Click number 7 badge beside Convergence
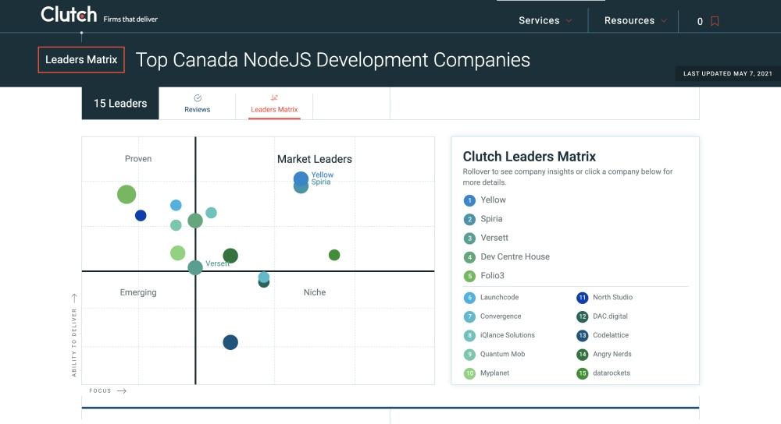Screen dimensions: 781x424 point(469,316)
